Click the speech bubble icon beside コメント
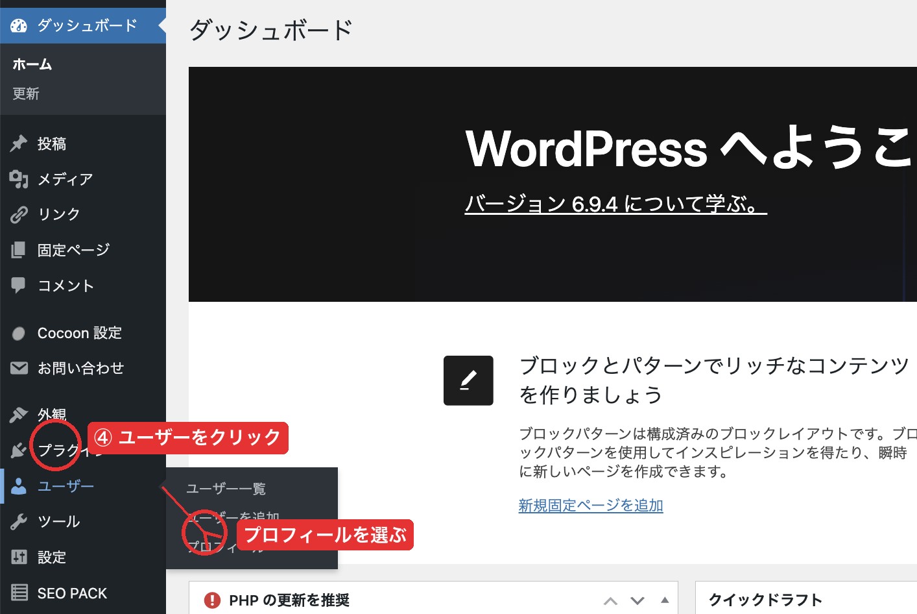 pos(19,285)
